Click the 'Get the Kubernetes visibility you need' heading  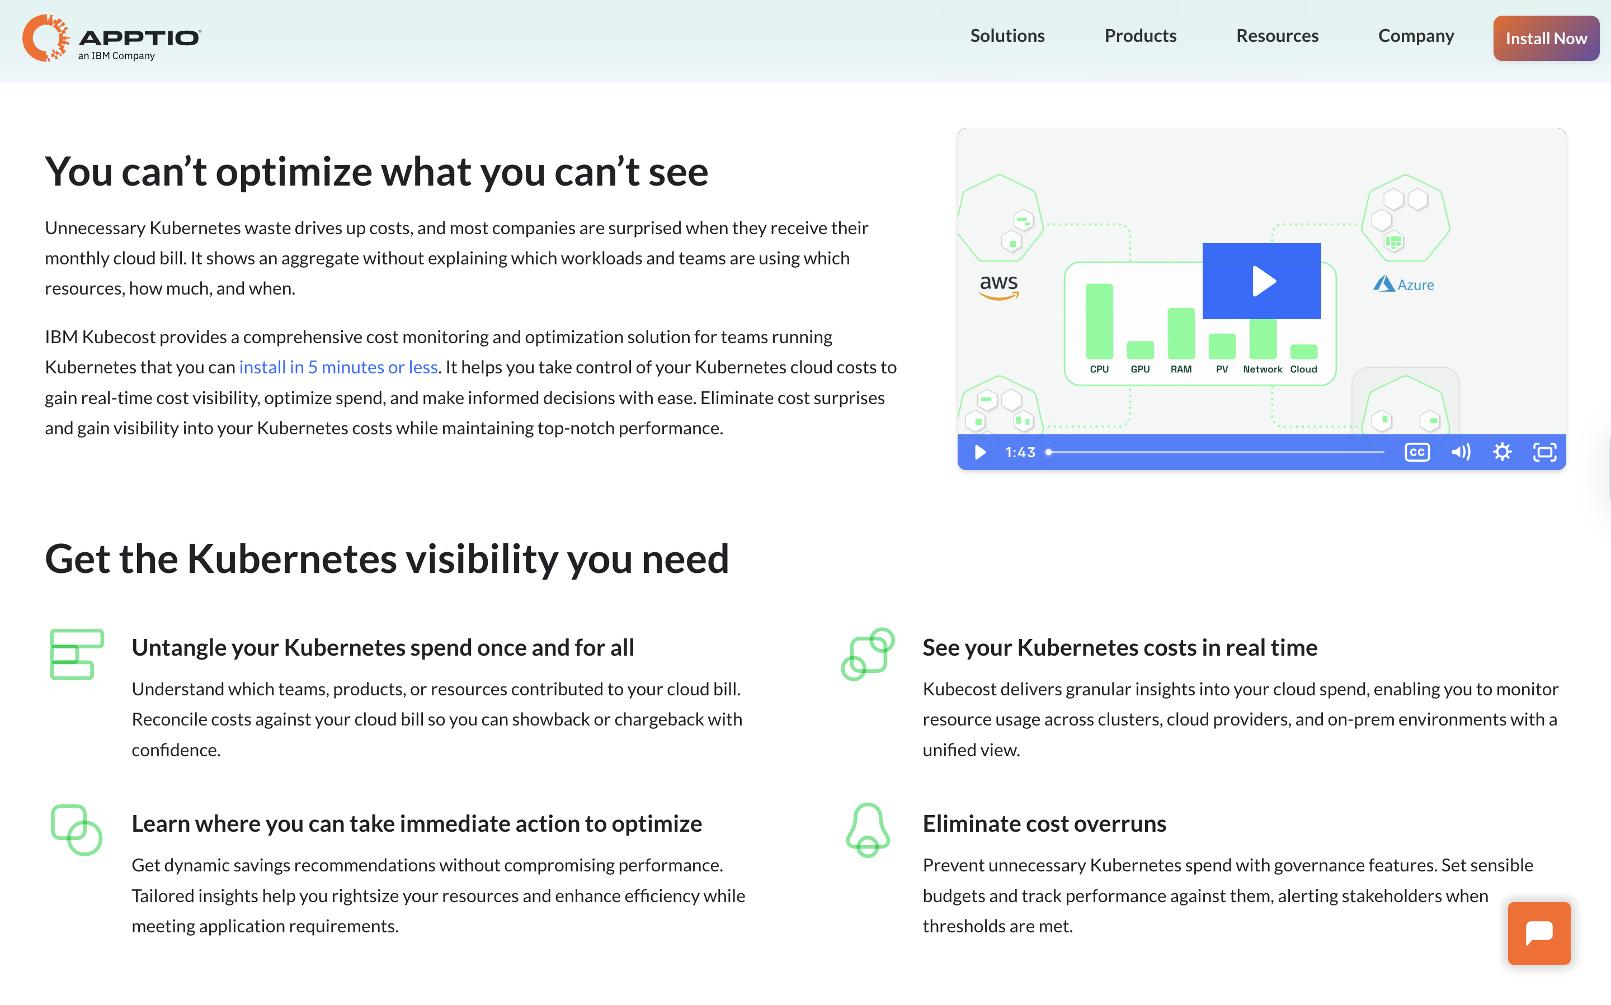click(x=387, y=558)
